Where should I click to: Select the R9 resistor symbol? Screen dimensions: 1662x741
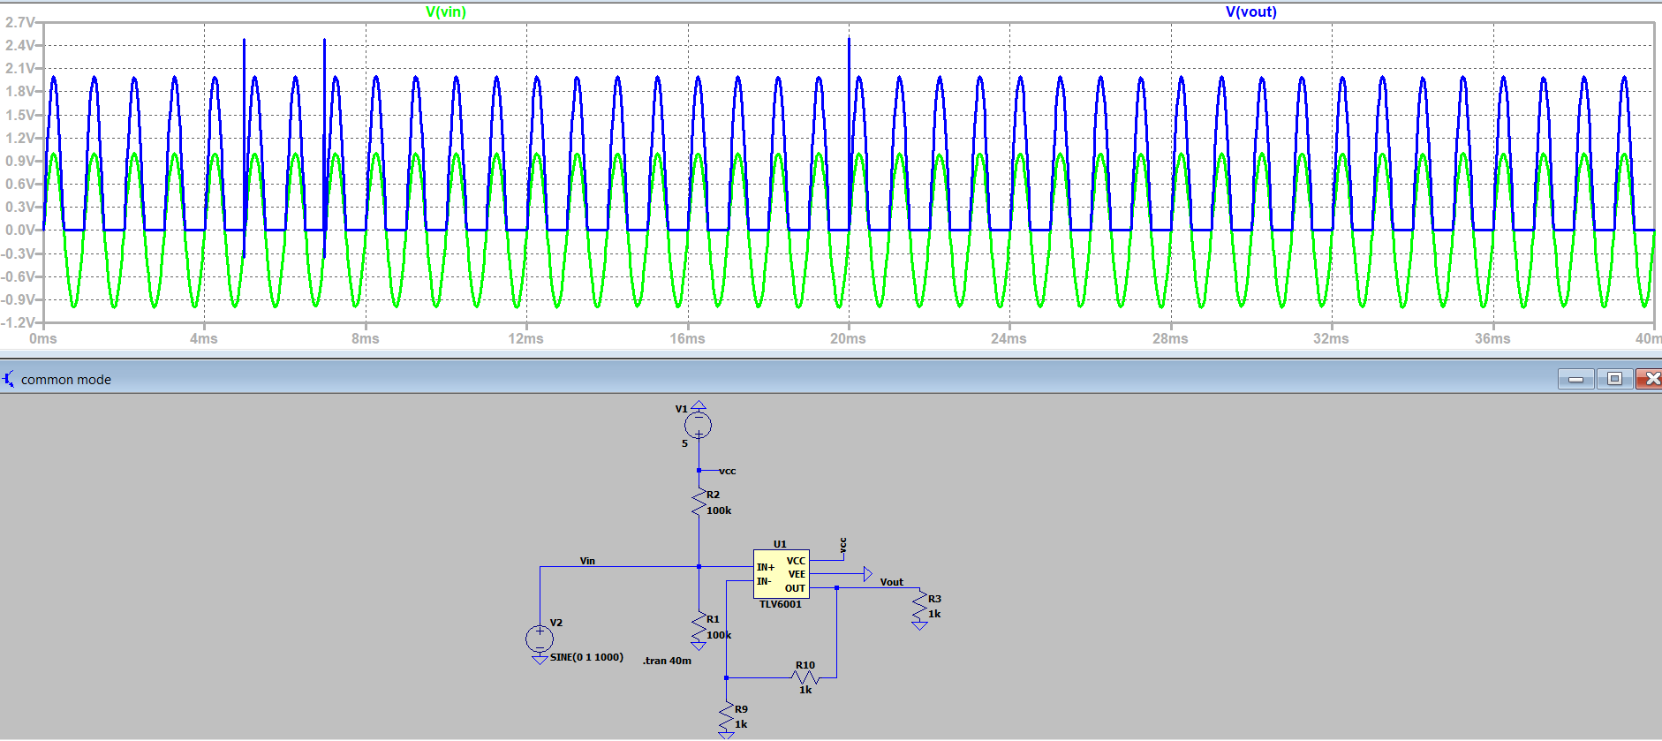point(727,716)
